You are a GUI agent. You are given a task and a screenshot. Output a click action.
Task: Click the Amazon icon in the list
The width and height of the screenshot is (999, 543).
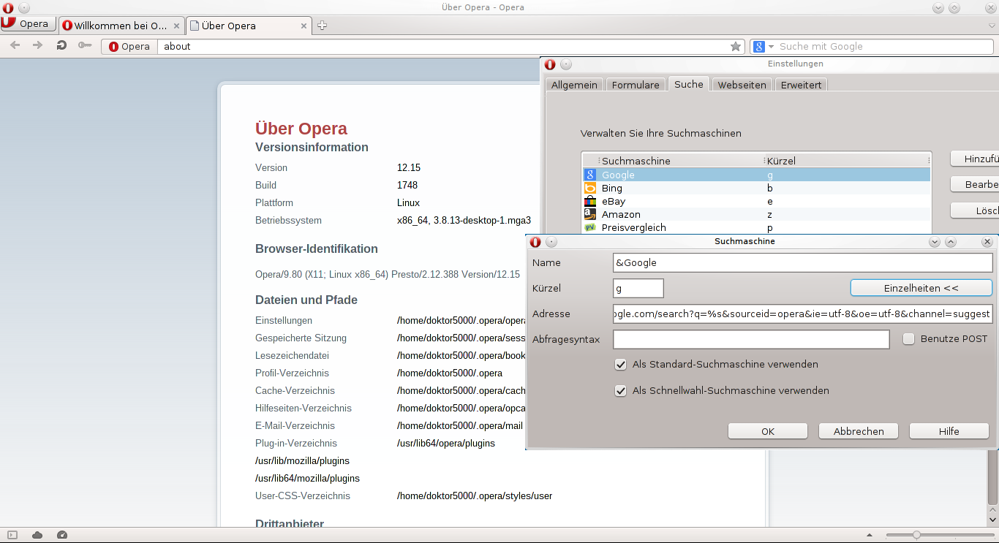pyautogui.click(x=590, y=214)
